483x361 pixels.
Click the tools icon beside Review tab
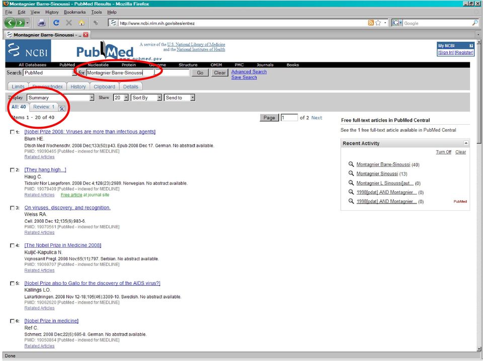pos(61,108)
